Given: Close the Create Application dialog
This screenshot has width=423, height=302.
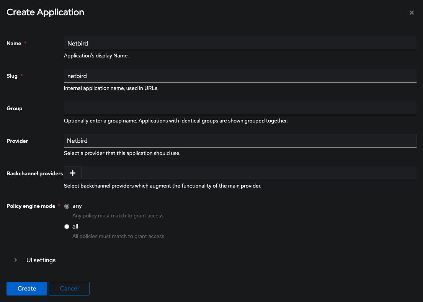Looking at the screenshot, I should tap(412, 12).
